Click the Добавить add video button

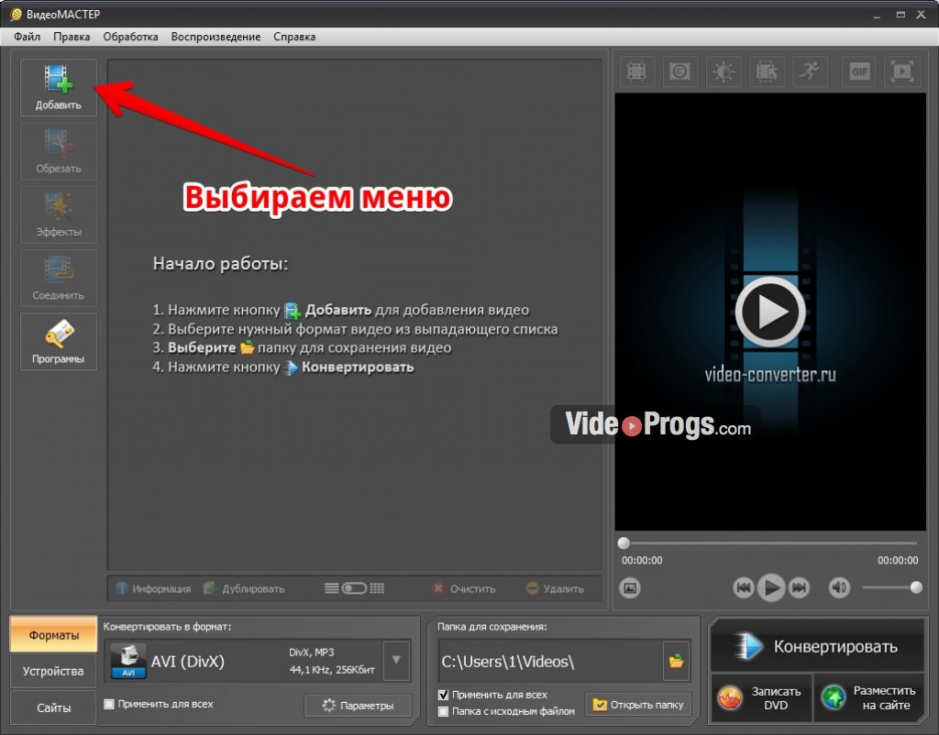point(58,87)
